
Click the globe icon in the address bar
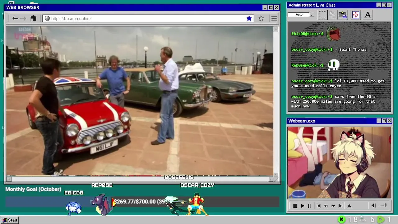pyautogui.click(x=47, y=19)
